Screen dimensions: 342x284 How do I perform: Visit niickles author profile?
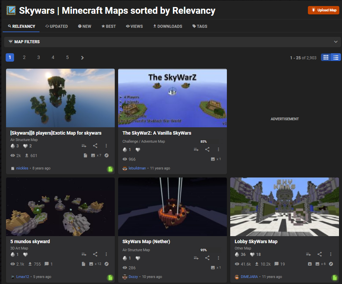pyautogui.click(x=22, y=168)
